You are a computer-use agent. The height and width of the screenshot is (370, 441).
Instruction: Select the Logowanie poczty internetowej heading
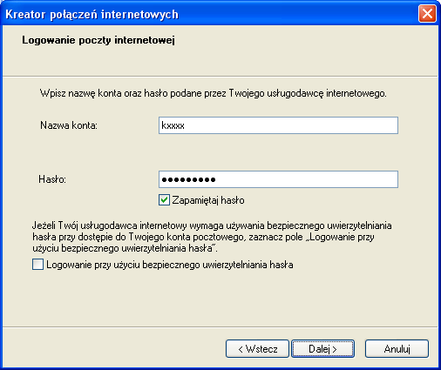[98, 40]
